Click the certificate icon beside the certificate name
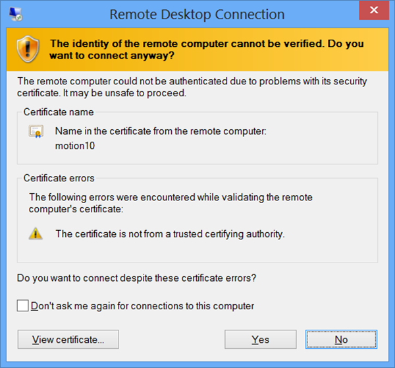This screenshot has height=368, width=395. tap(36, 132)
